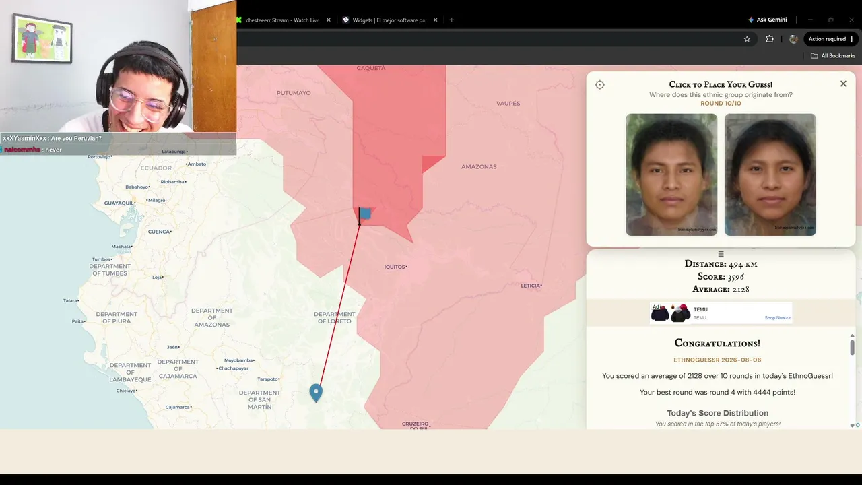Bookmark this page with the star icon

click(747, 39)
